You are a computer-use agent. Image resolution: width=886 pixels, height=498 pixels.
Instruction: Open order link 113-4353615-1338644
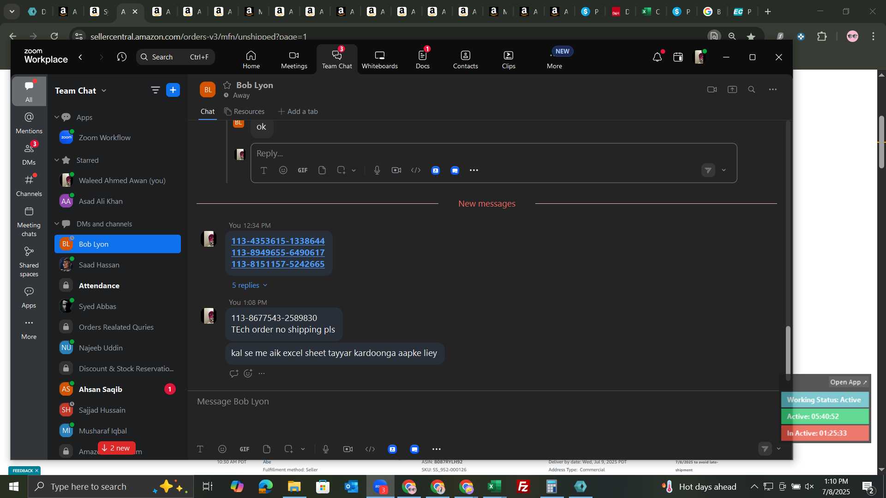tap(278, 241)
